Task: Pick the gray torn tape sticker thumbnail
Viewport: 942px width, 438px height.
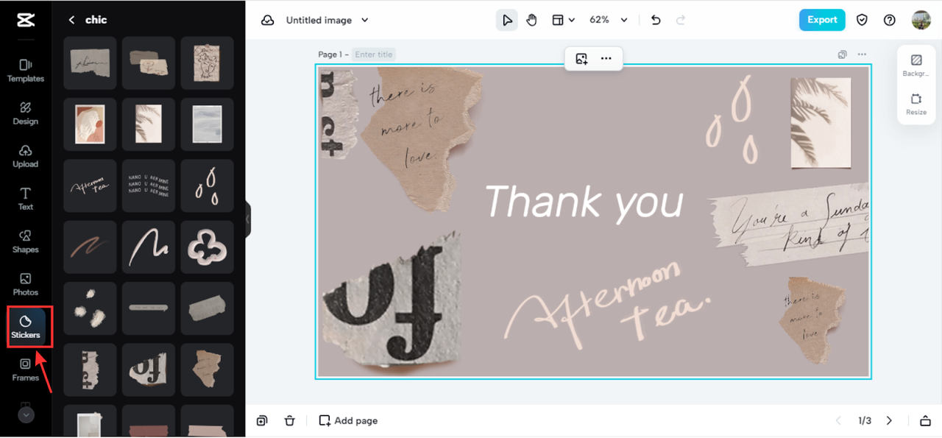Action: pyautogui.click(x=207, y=308)
